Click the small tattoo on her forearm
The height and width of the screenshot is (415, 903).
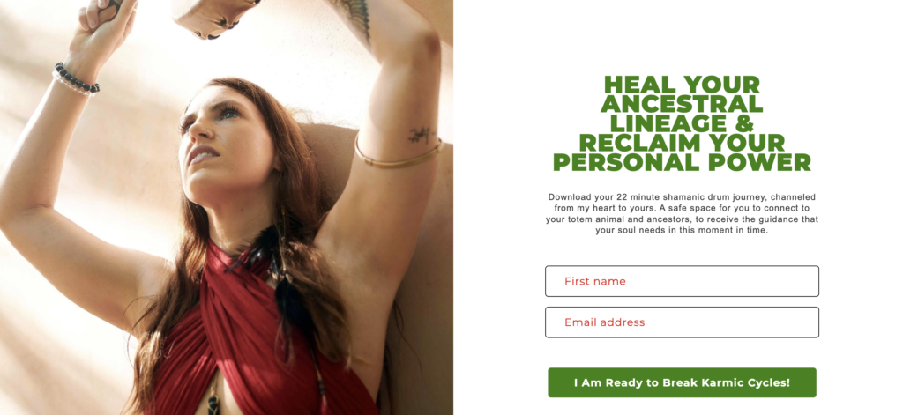[421, 135]
